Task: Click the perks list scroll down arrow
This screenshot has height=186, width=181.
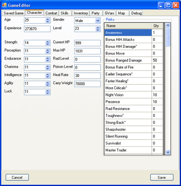Action: 168,152
